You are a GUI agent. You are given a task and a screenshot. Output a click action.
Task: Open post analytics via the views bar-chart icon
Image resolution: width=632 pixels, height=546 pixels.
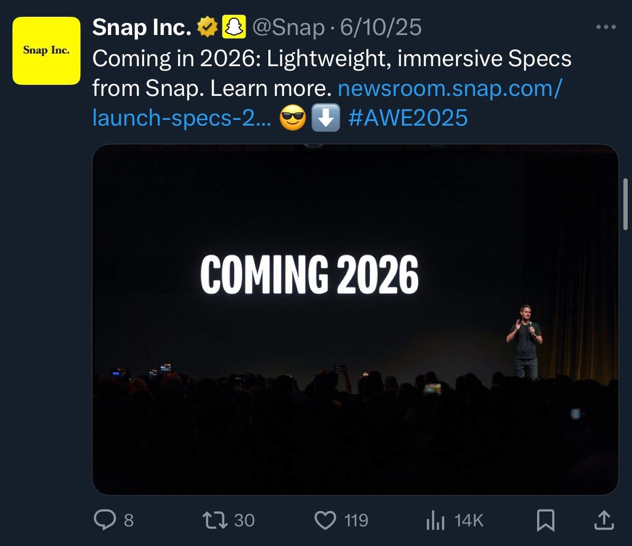tap(435, 520)
